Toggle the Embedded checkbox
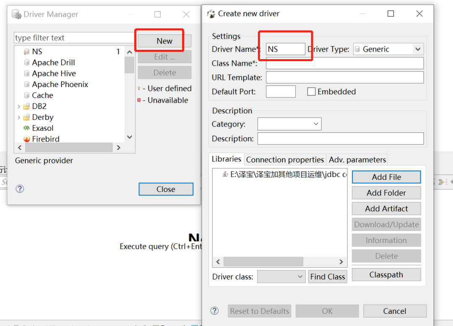Screen dimensions: 453x326 [x=311, y=92]
